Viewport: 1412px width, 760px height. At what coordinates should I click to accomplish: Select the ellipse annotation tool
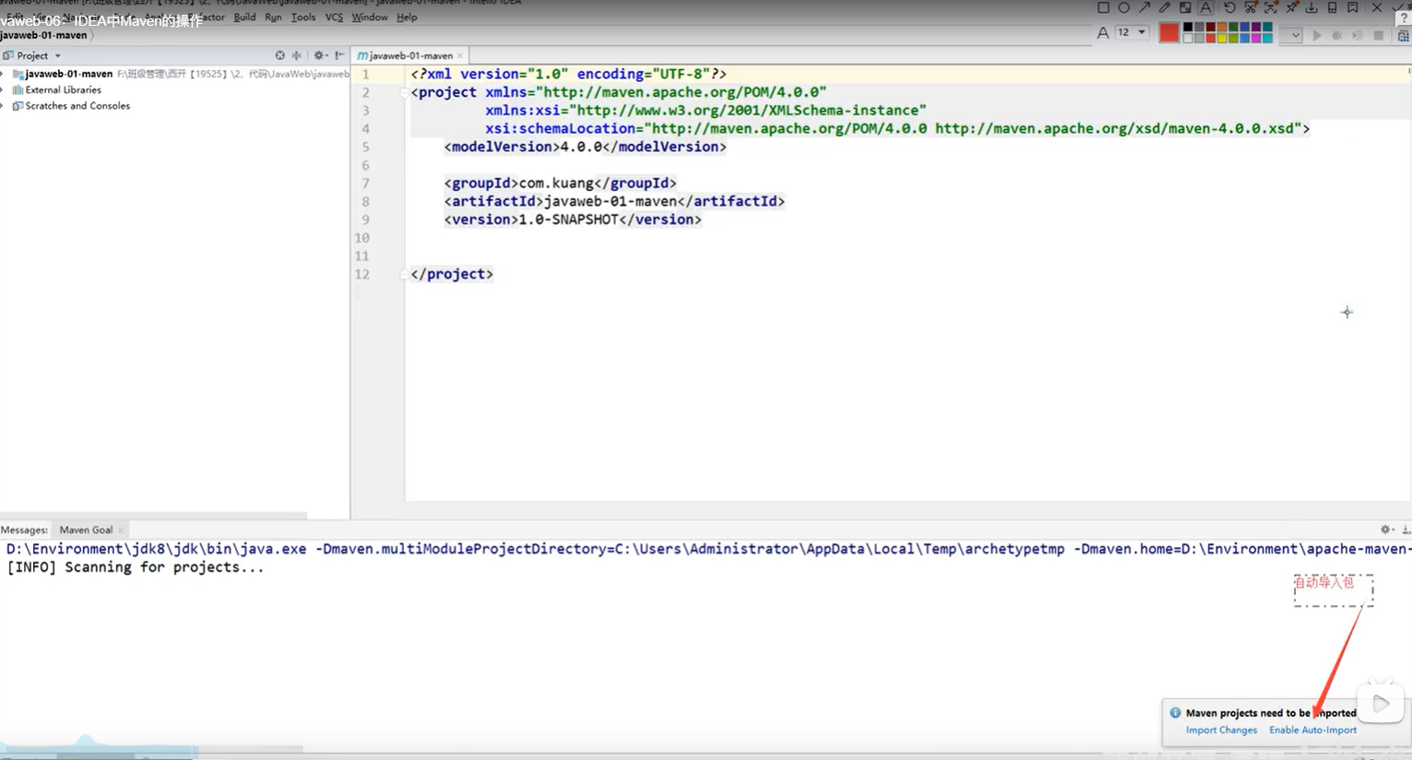pyautogui.click(x=1123, y=7)
